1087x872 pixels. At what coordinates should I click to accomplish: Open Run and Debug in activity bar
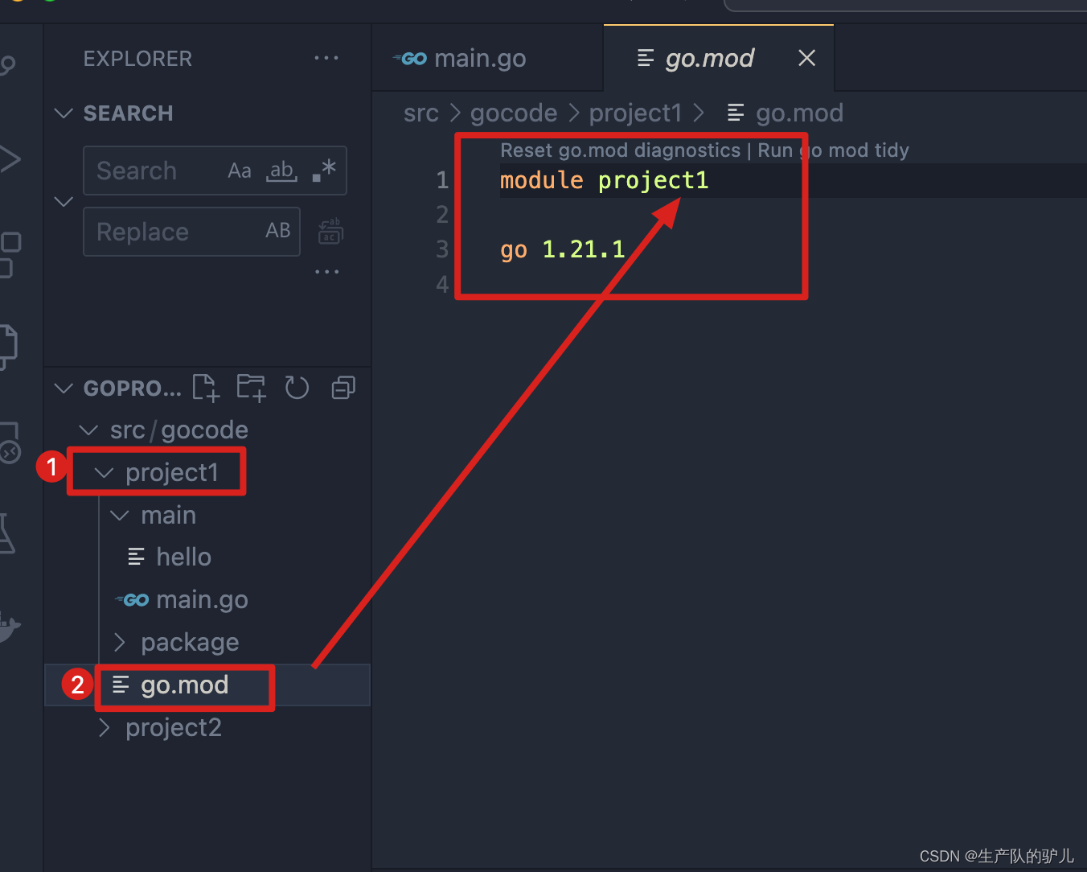coord(10,158)
